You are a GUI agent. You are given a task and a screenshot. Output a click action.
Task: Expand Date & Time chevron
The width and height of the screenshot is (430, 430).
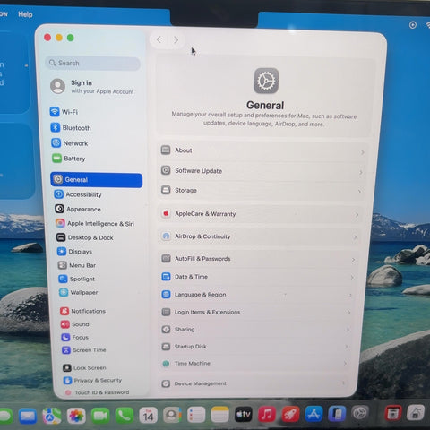[352, 278]
